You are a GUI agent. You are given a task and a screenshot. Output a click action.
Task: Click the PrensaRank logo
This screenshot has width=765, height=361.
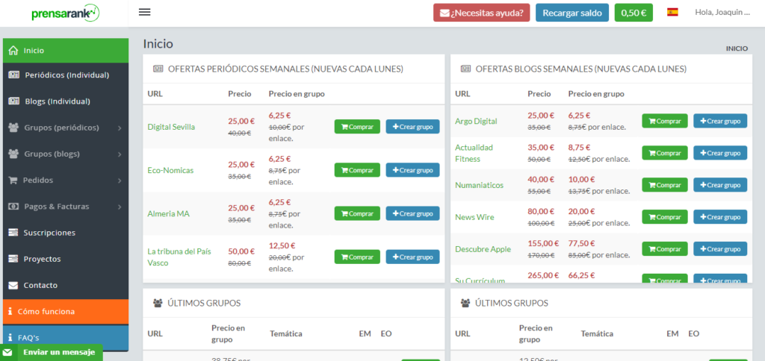click(x=64, y=13)
